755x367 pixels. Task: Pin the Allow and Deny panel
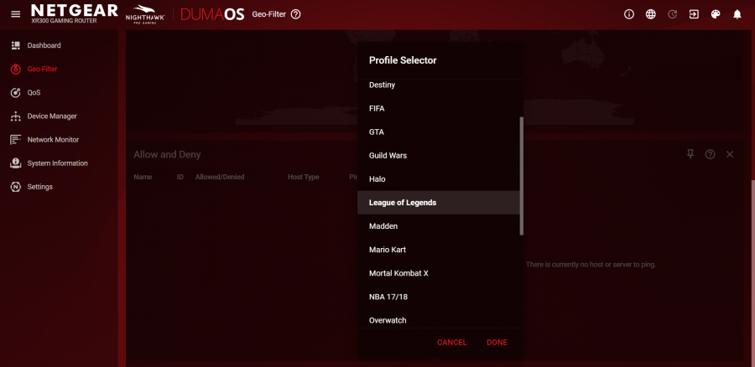tap(690, 154)
